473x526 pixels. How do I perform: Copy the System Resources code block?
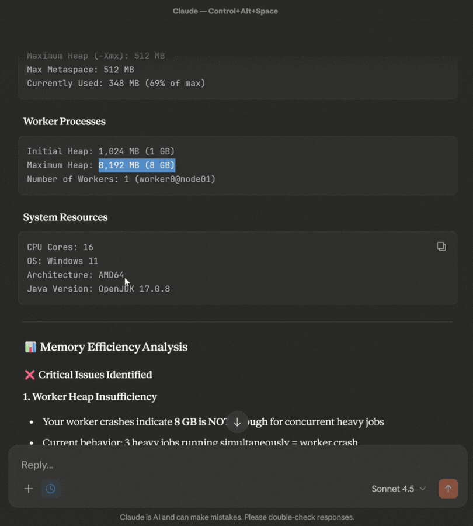(441, 247)
